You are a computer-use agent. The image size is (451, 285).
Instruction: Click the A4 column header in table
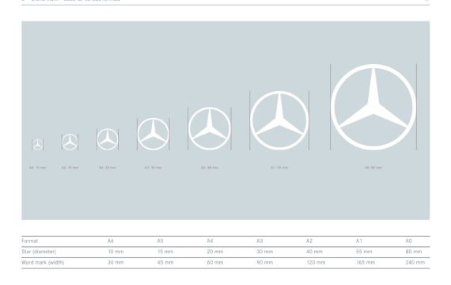[x=210, y=241]
